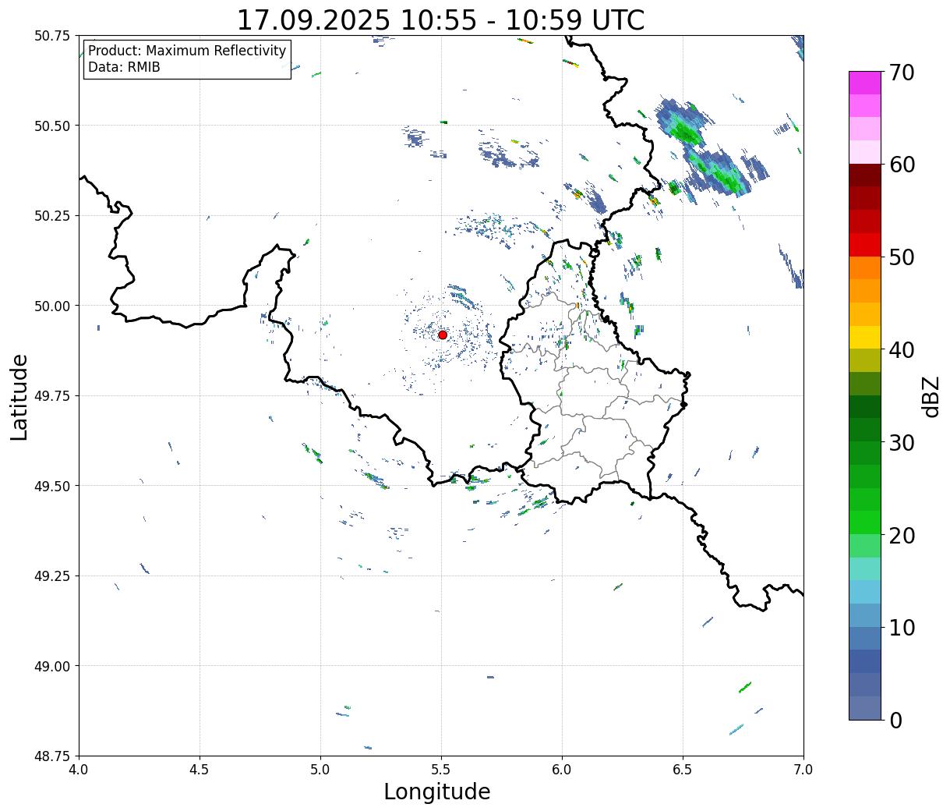Click the x-axis tick label 4.0

[79, 769]
